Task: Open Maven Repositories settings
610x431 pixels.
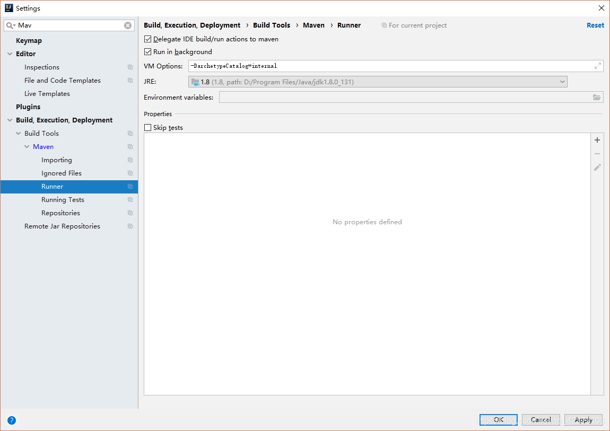Action: [x=60, y=213]
